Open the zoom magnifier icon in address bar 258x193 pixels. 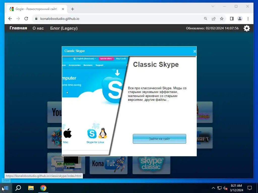(x=206, y=19)
